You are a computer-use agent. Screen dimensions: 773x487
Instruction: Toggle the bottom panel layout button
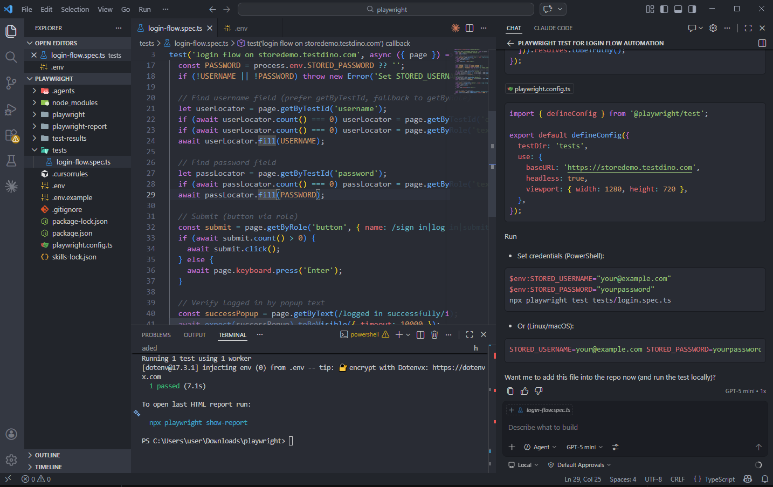coord(678,9)
